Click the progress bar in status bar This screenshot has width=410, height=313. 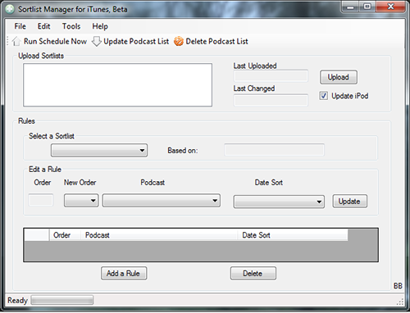point(62,300)
